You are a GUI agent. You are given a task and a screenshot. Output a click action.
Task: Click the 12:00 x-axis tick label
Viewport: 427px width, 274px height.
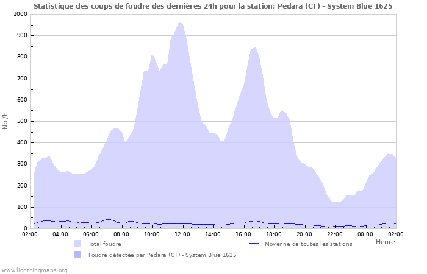[x=182, y=234]
